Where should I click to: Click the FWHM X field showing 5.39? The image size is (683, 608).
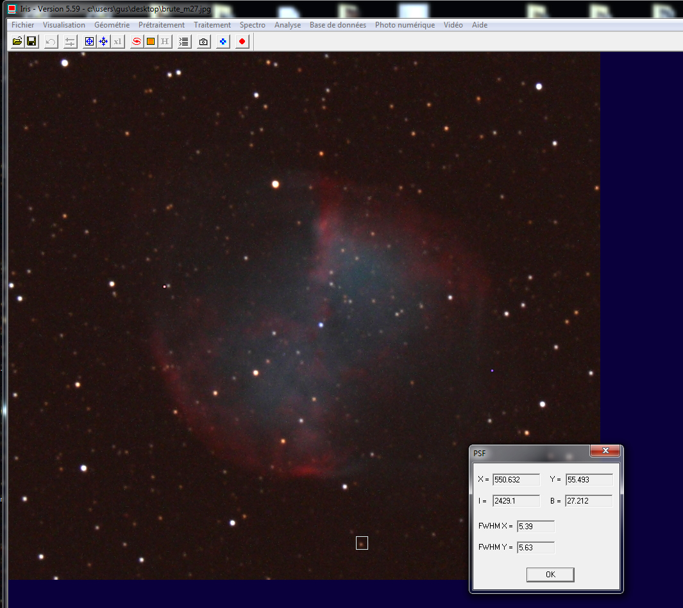pos(535,526)
